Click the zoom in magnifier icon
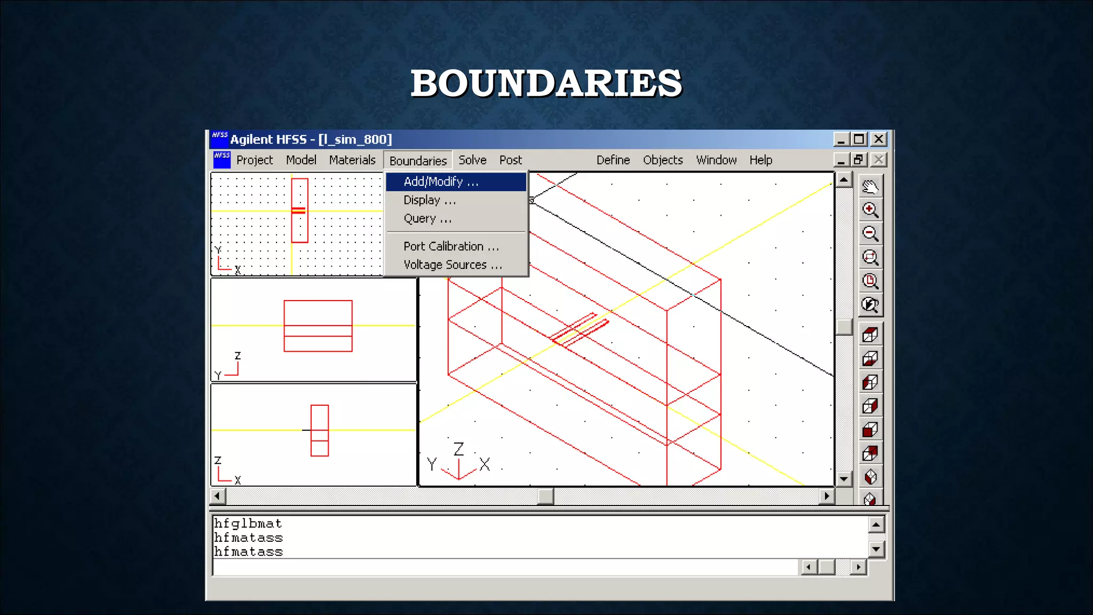This screenshot has height=615, width=1093. tap(870, 210)
